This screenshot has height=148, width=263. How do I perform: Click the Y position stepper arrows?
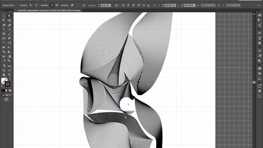point(182,5)
